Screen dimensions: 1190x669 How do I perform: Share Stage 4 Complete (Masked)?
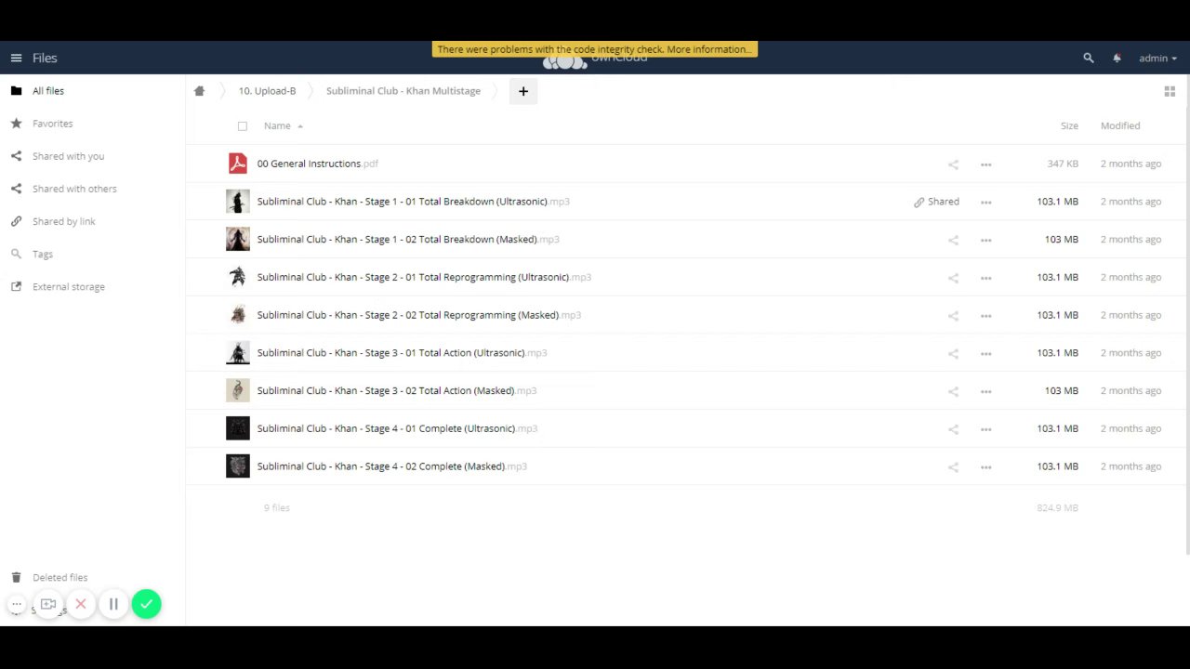point(953,467)
